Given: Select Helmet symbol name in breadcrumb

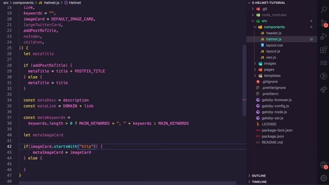Looking at the screenshot, I should coord(75,3).
